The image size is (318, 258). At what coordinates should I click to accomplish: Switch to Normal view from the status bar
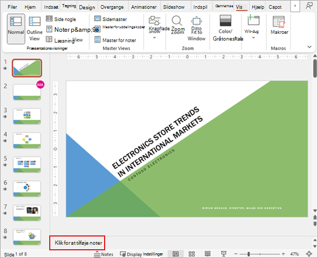click(x=175, y=254)
